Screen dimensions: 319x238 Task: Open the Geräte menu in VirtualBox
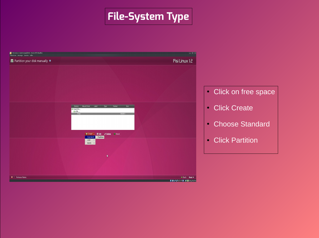click(x=26, y=55)
